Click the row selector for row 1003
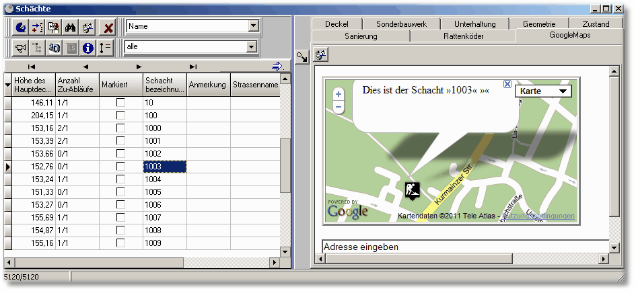This screenshot has width=636, height=293. pyautogui.click(x=7, y=167)
